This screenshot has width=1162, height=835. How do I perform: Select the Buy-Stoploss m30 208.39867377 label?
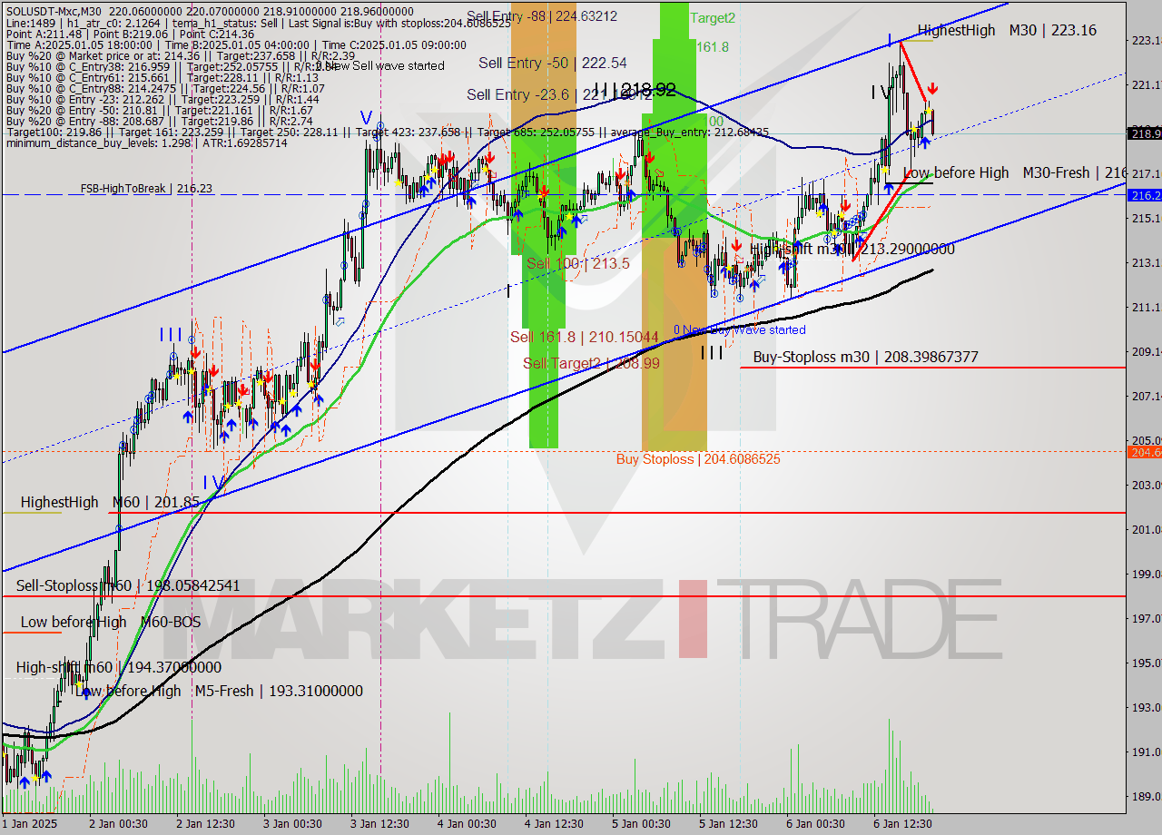coord(865,357)
